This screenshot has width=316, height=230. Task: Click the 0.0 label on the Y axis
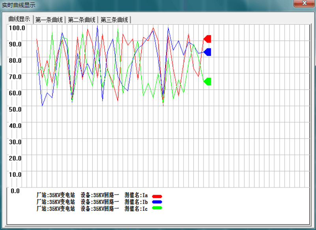coord(15,191)
